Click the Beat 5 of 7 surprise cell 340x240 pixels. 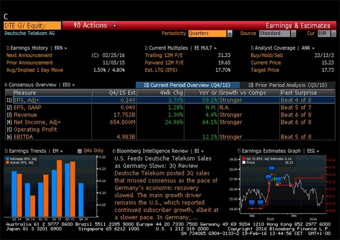coord(296,108)
